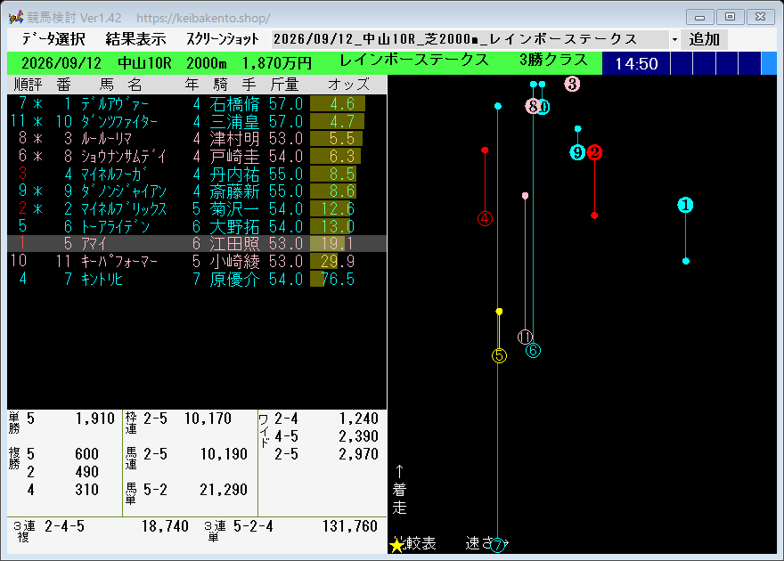
Task: Click red circle marker 4
Action: tap(485, 218)
